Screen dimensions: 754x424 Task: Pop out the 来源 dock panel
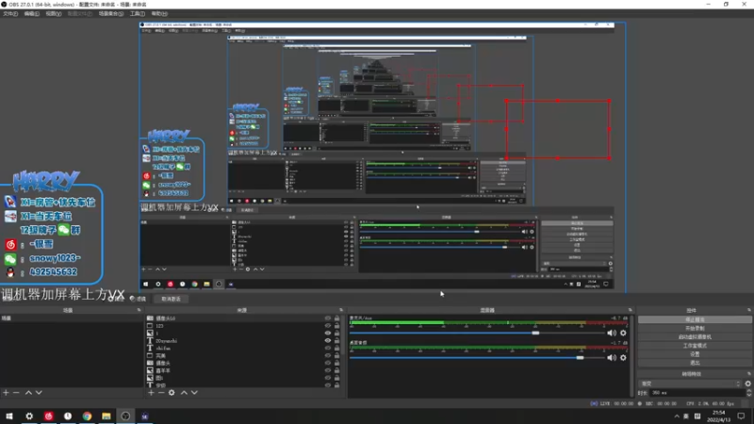(x=341, y=310)
